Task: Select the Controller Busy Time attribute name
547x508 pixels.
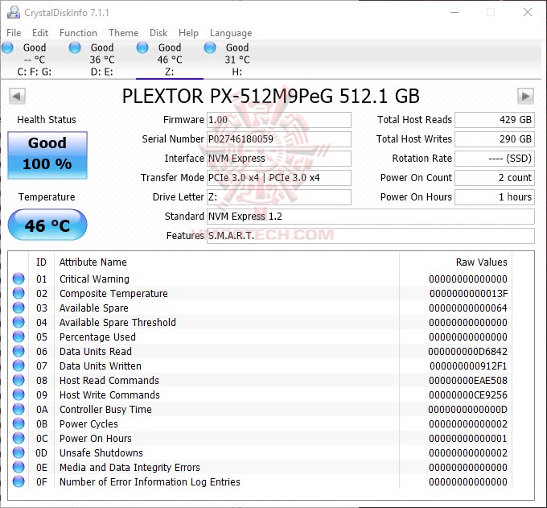Action: [x=105, y=409]
